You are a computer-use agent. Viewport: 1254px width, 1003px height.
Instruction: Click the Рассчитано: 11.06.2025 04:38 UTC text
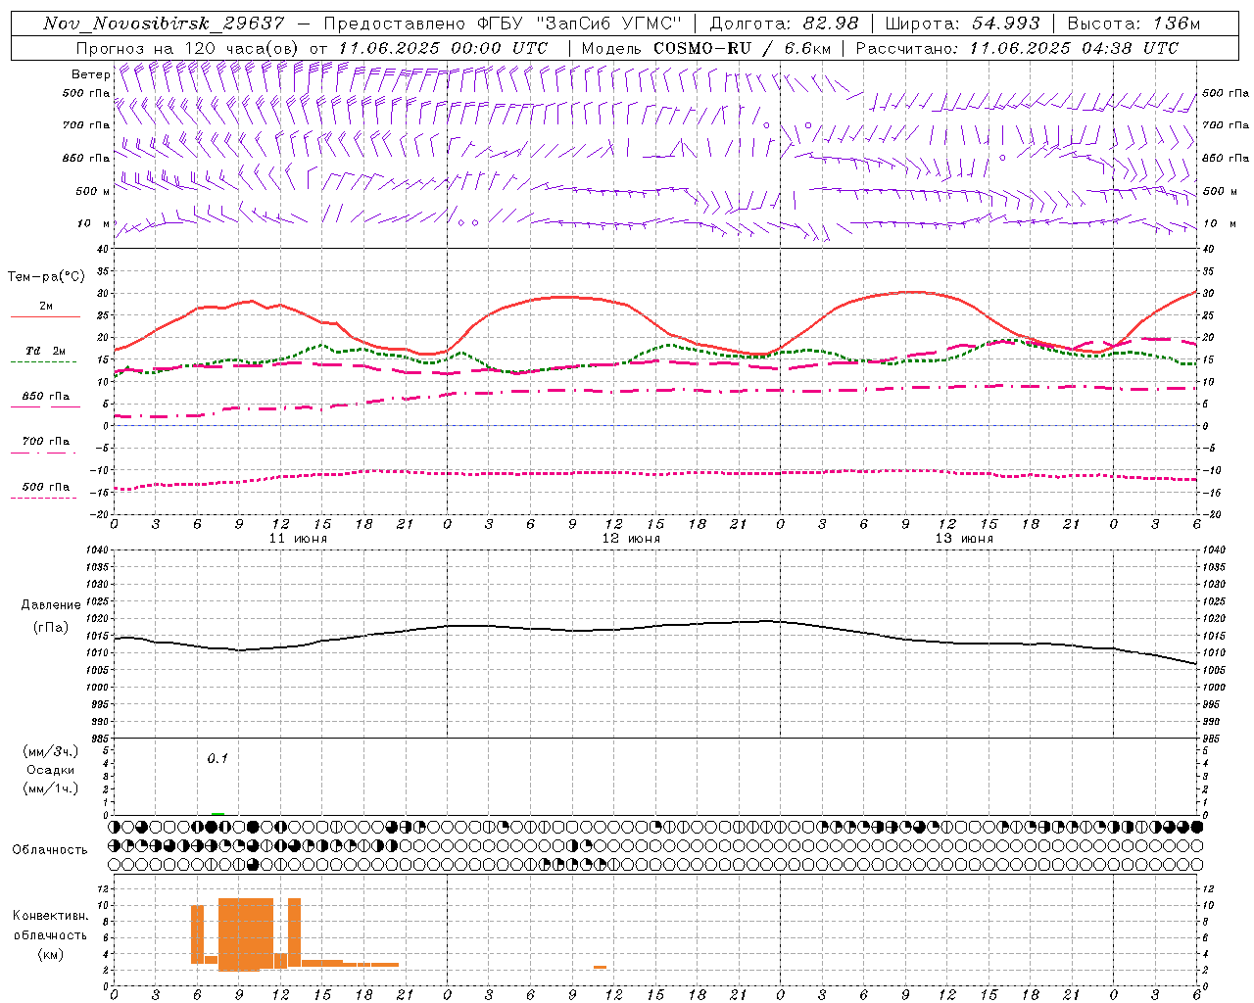pos(1017,48)
